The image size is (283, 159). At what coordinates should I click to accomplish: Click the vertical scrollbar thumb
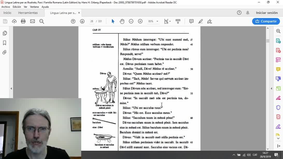coord(268,41)
